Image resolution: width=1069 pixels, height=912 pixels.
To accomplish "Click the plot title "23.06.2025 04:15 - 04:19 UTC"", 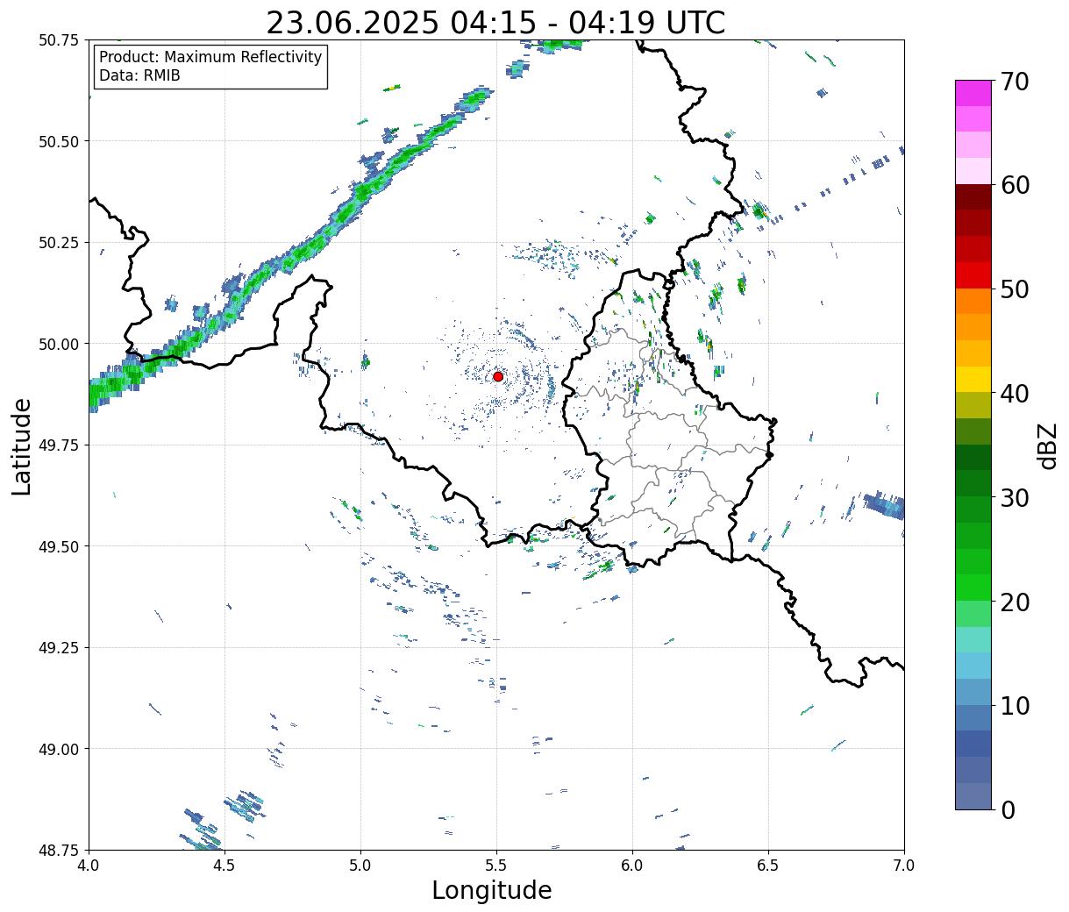I will pyautogui.click(x=495, y=22).
